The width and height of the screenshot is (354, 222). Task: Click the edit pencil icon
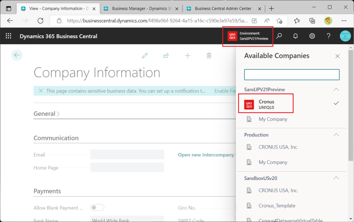(145, 55)
